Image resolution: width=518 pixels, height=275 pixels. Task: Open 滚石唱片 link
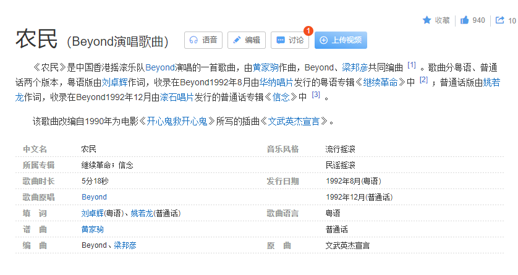(x=177, y=97)
